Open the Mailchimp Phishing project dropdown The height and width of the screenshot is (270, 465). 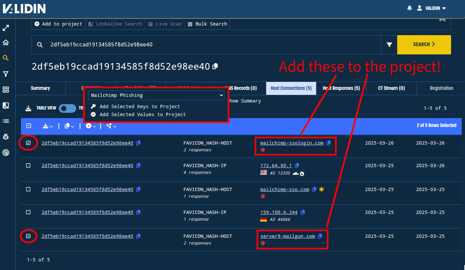click(x=156, y=95)
